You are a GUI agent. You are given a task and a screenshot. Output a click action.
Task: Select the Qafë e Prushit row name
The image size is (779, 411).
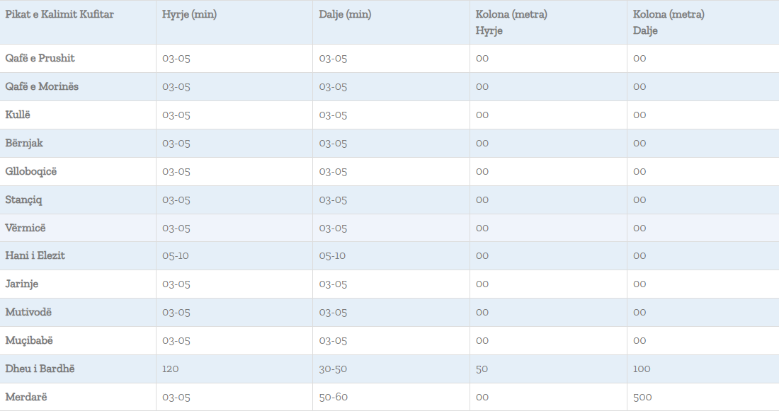click(40, 58)
